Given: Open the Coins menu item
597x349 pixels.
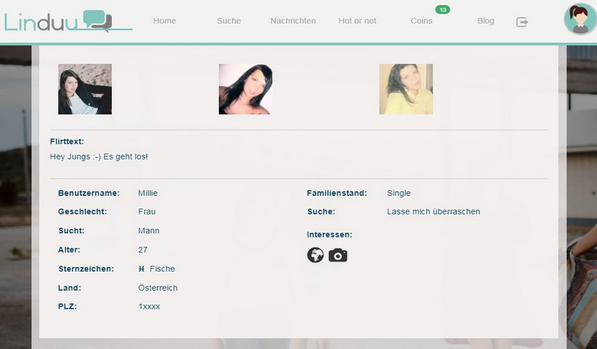Looking at the screenshot, I should pos(422,21).
